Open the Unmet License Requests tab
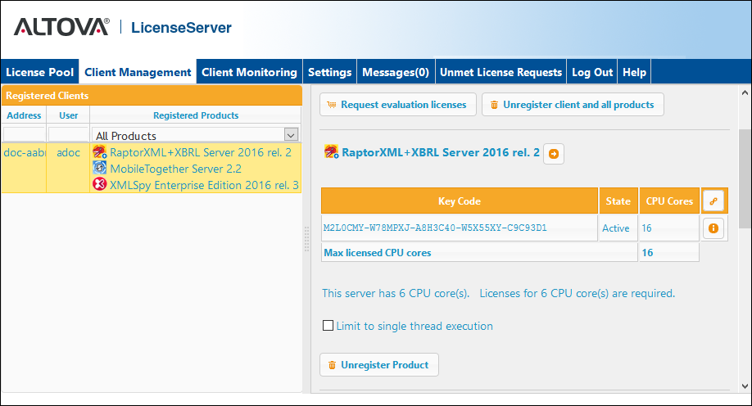The height and width of the screenshot is (406, 752). point(501,72)
